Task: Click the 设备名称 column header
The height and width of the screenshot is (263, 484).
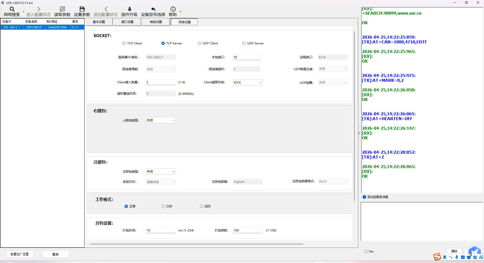Action: pos(34,22)
